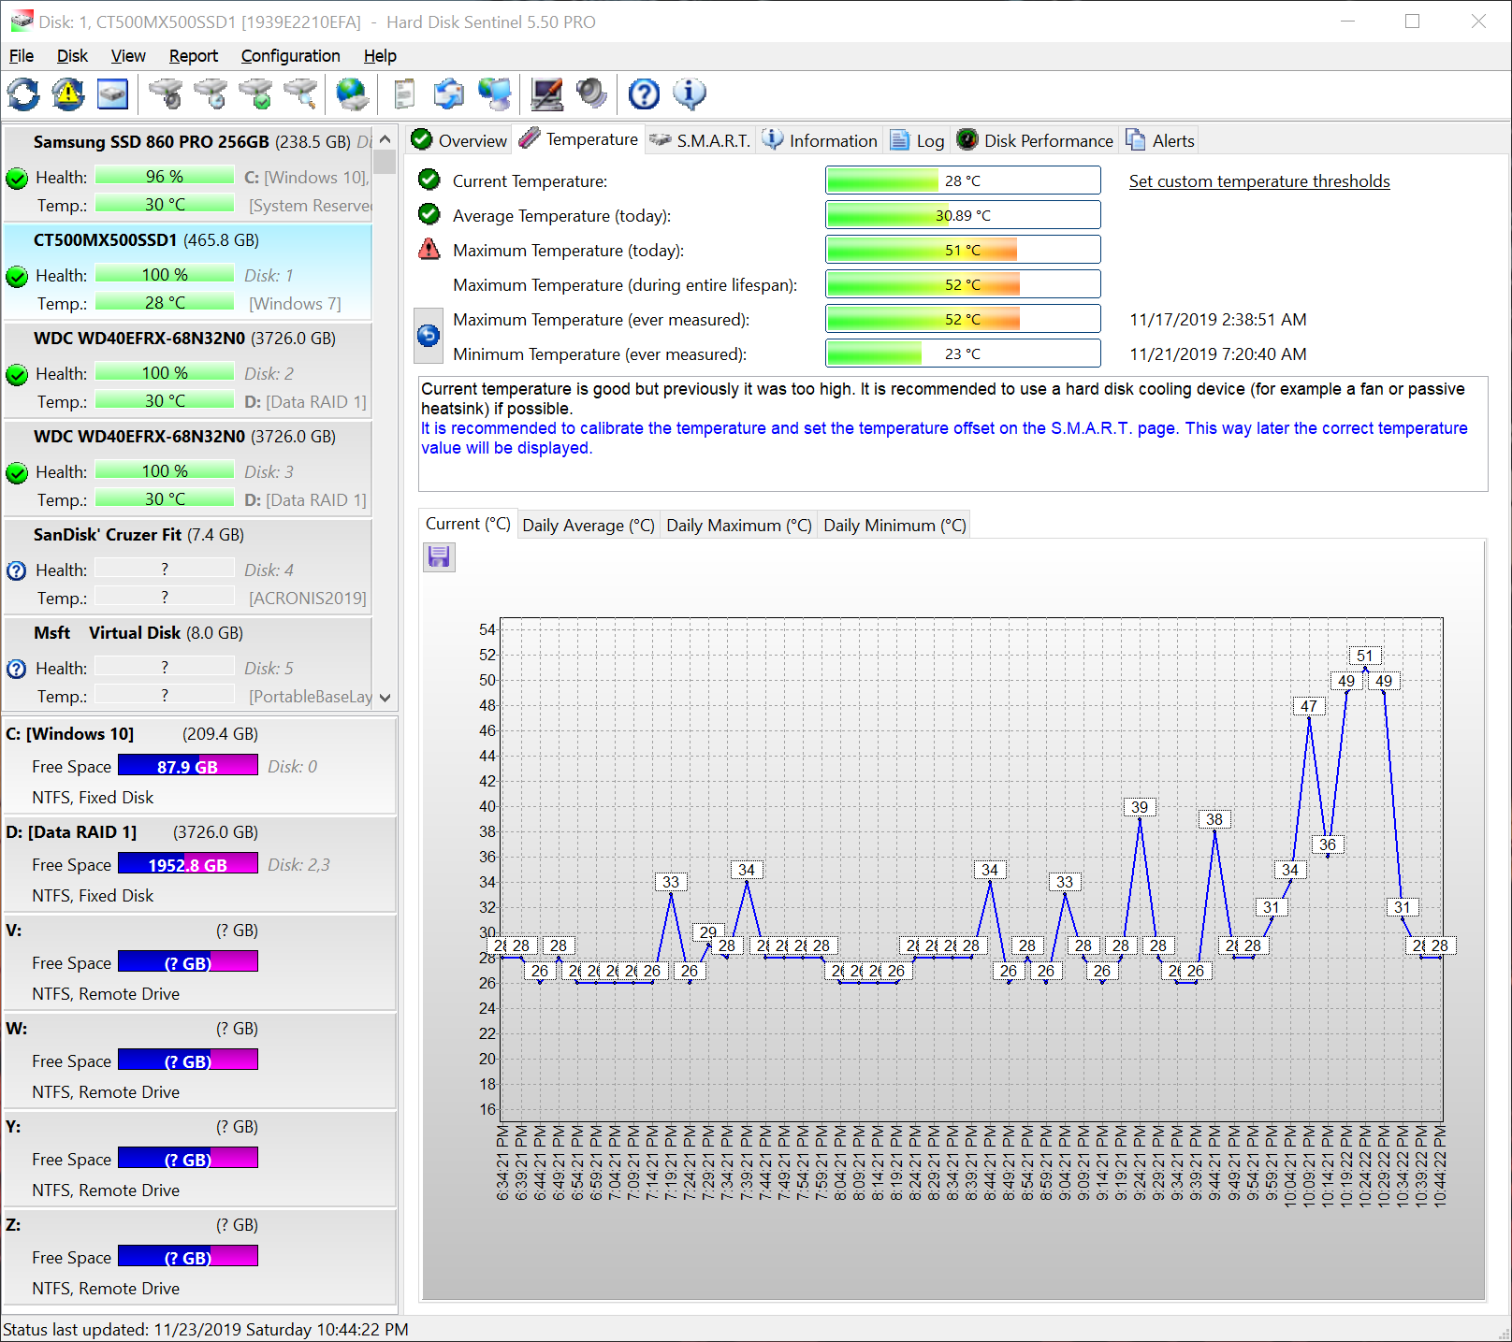1512x1342 pixels.
Task: Select the W: remote drive partition
Action: point(199,1060)
